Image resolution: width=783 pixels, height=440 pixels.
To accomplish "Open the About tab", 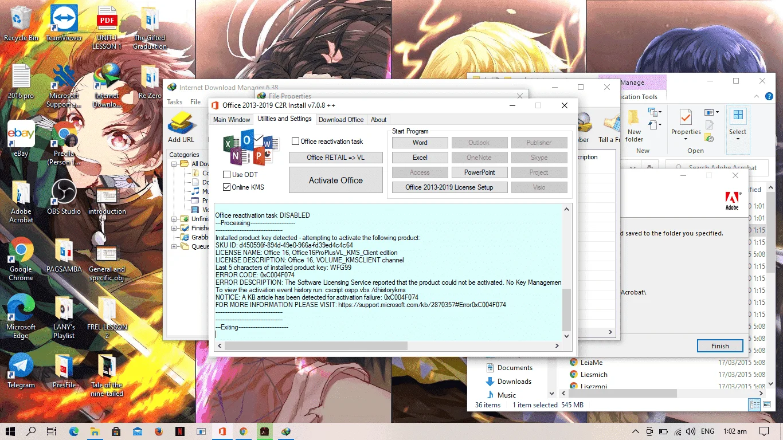I will (x=378, y=120).
